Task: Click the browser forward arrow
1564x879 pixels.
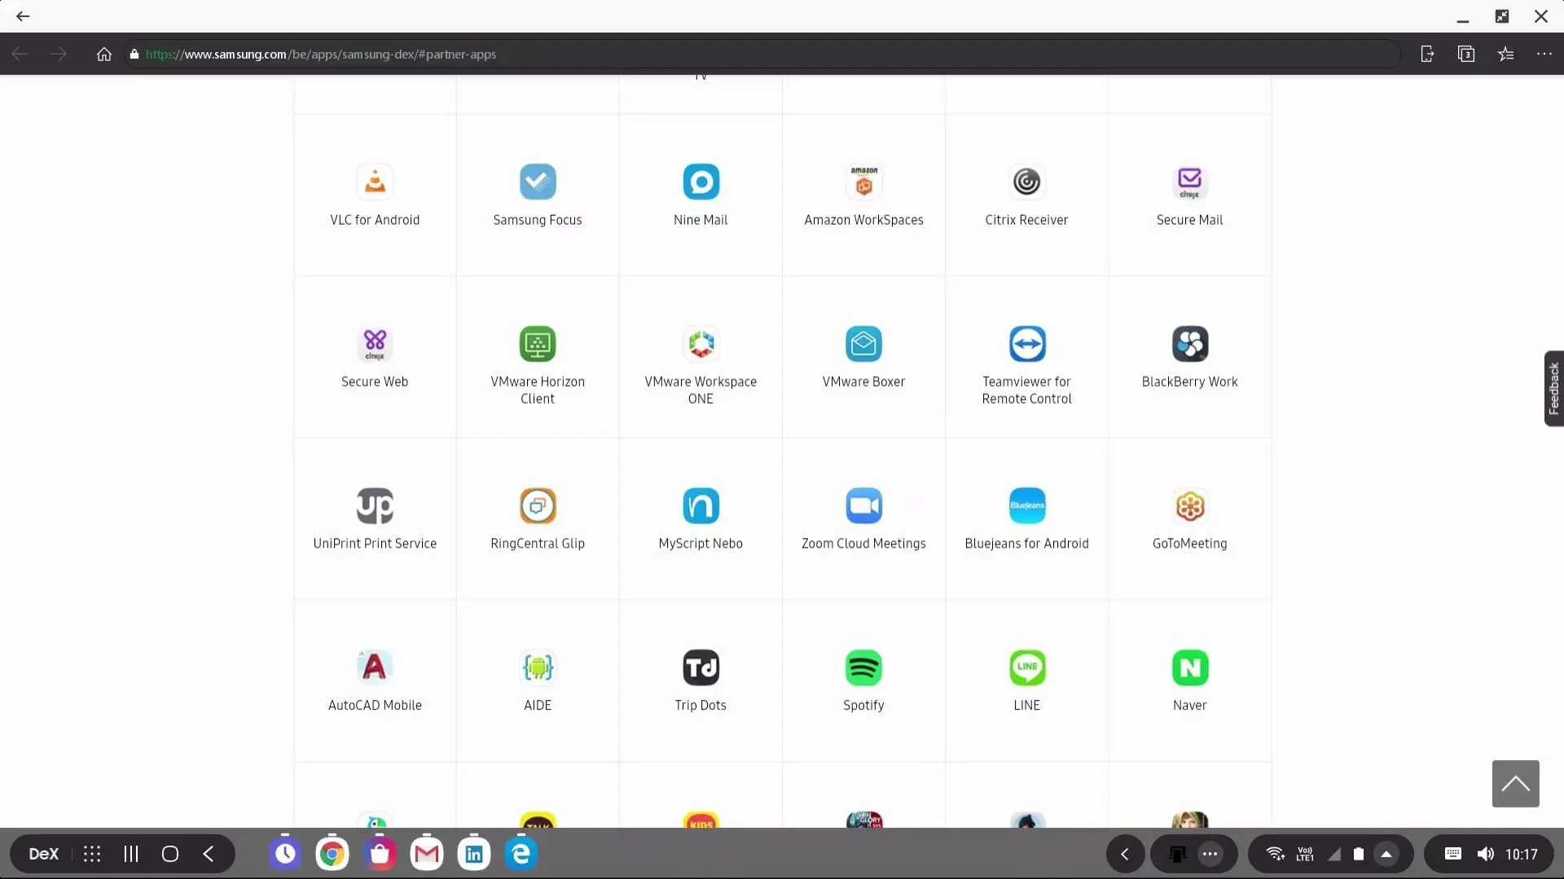Action: tap(59, 55)
